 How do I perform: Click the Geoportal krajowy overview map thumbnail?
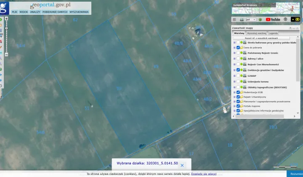point(266,8)
